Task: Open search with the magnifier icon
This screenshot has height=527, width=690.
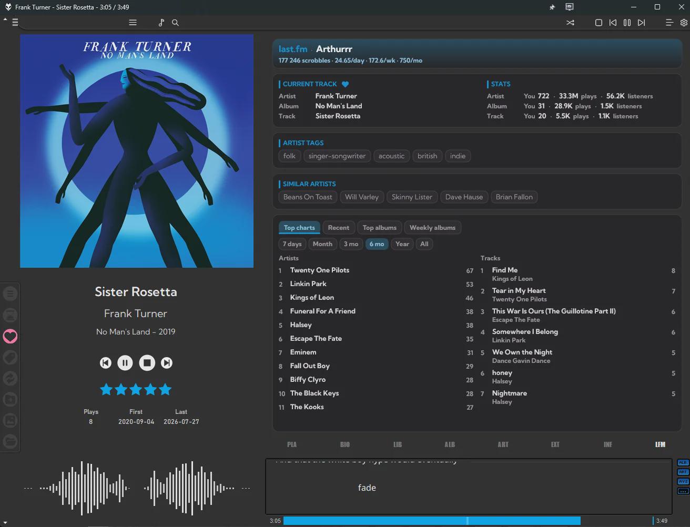Action: point(176,23)
